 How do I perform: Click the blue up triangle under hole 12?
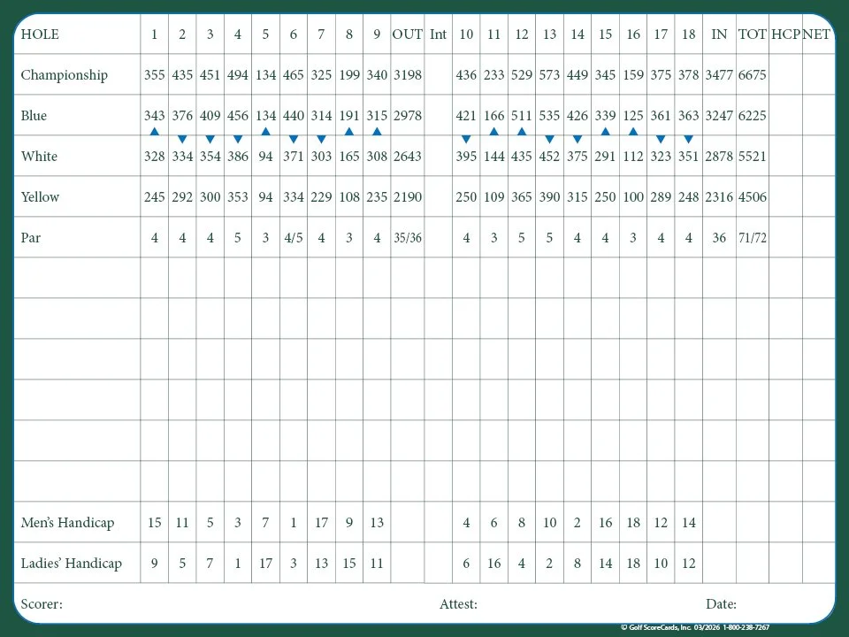point(522,132)
